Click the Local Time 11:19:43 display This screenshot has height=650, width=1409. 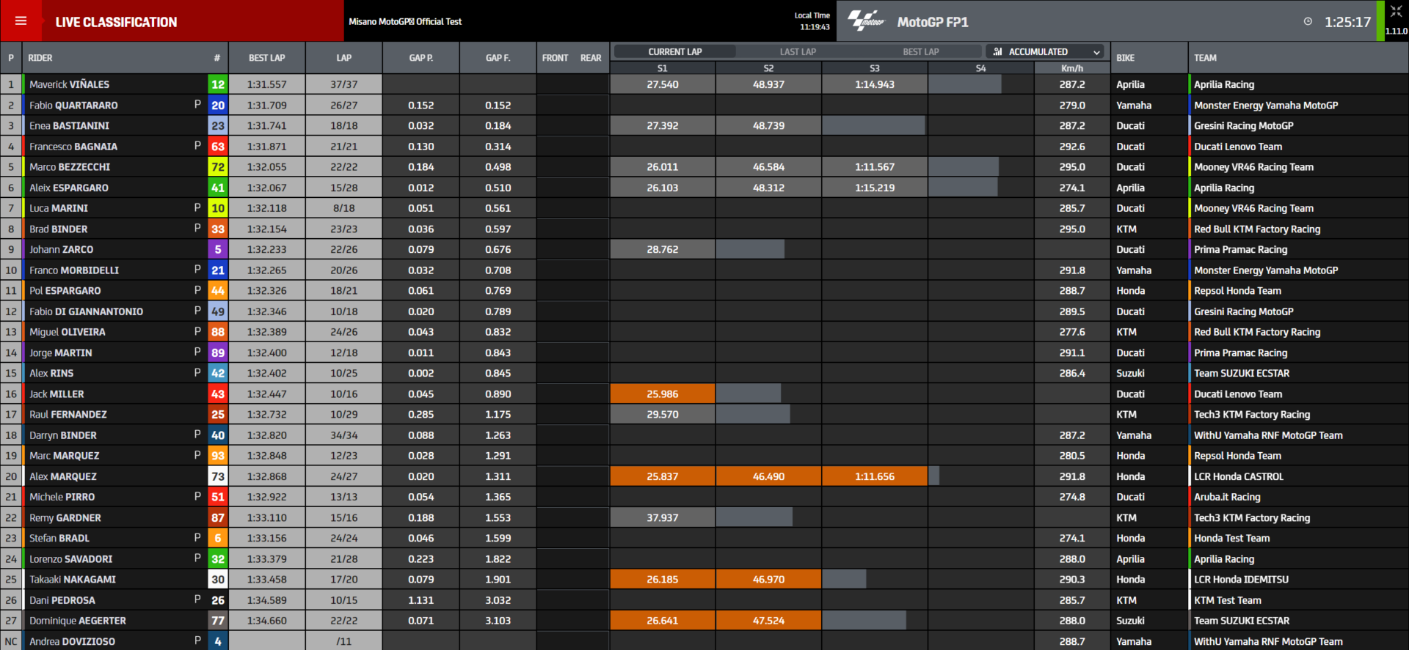[x=812, y=21]
